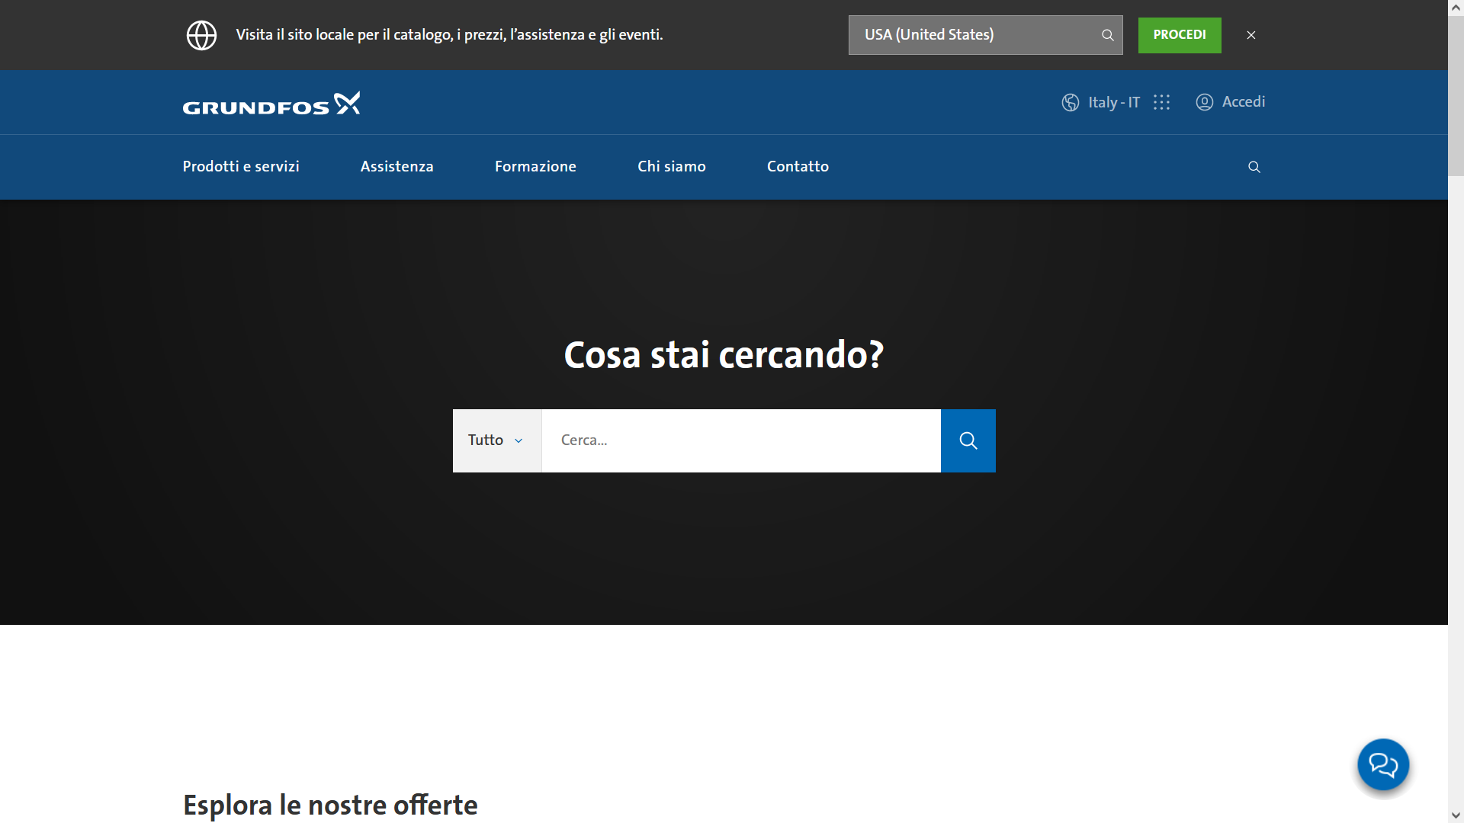Click the globe/language selector icon
Screen dimensions: 1464x823
pyautogui.click(x=1070, y=101)
